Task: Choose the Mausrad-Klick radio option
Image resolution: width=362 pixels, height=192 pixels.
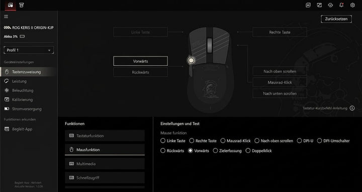Action: coord(223,141)
